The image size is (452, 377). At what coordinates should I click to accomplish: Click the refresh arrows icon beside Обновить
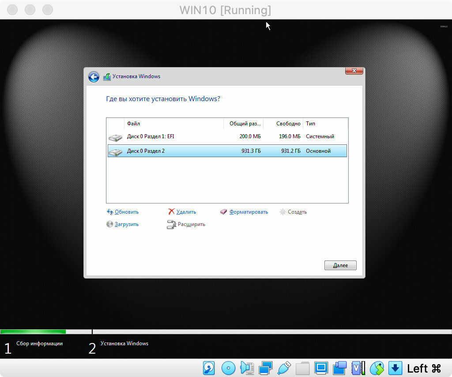110,212
